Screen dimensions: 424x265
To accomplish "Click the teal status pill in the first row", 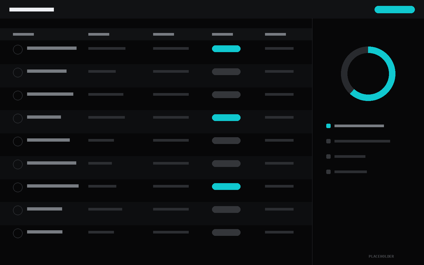I will point(226,49).
